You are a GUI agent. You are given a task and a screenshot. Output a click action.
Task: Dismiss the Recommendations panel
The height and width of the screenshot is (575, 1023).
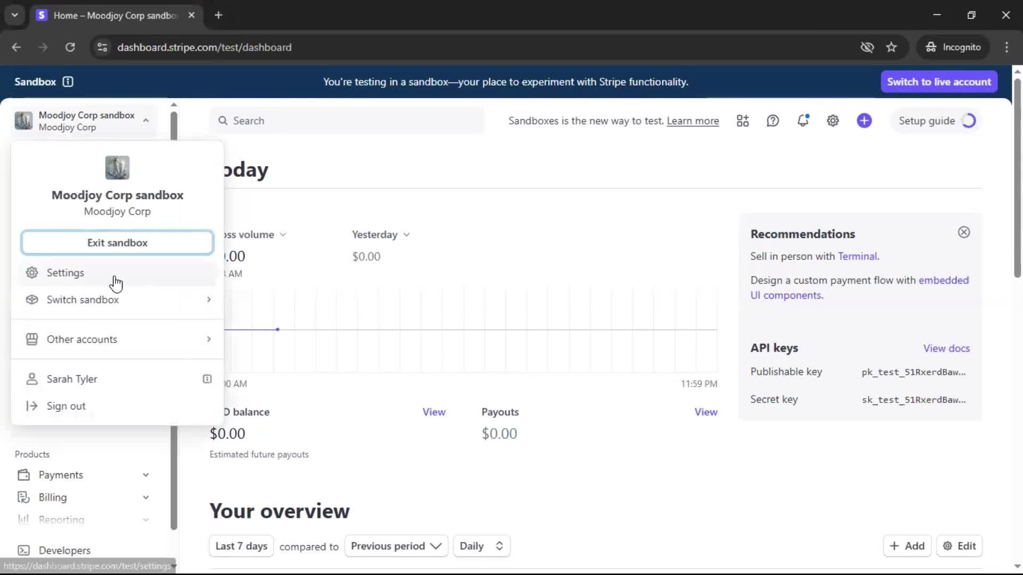click(x=964, y=232)
